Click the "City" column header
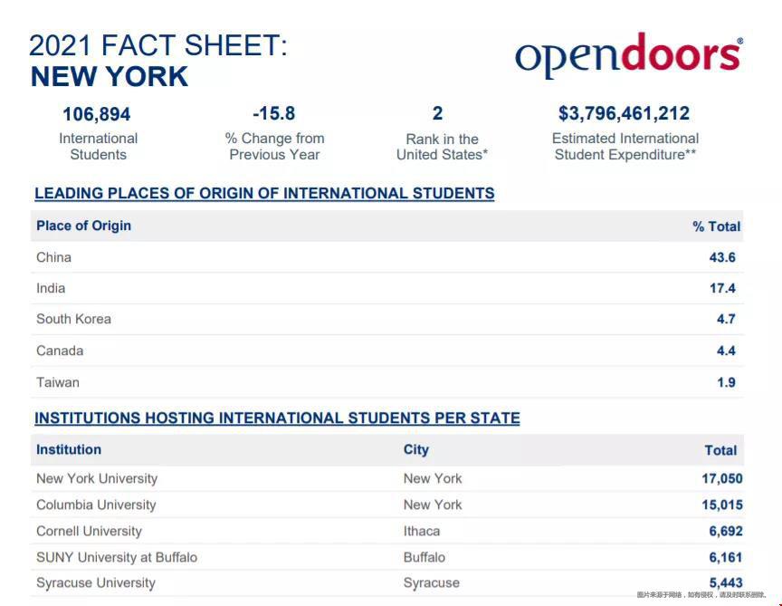The height and width of the screenshot is (606, 782). [x=416, y=450]
